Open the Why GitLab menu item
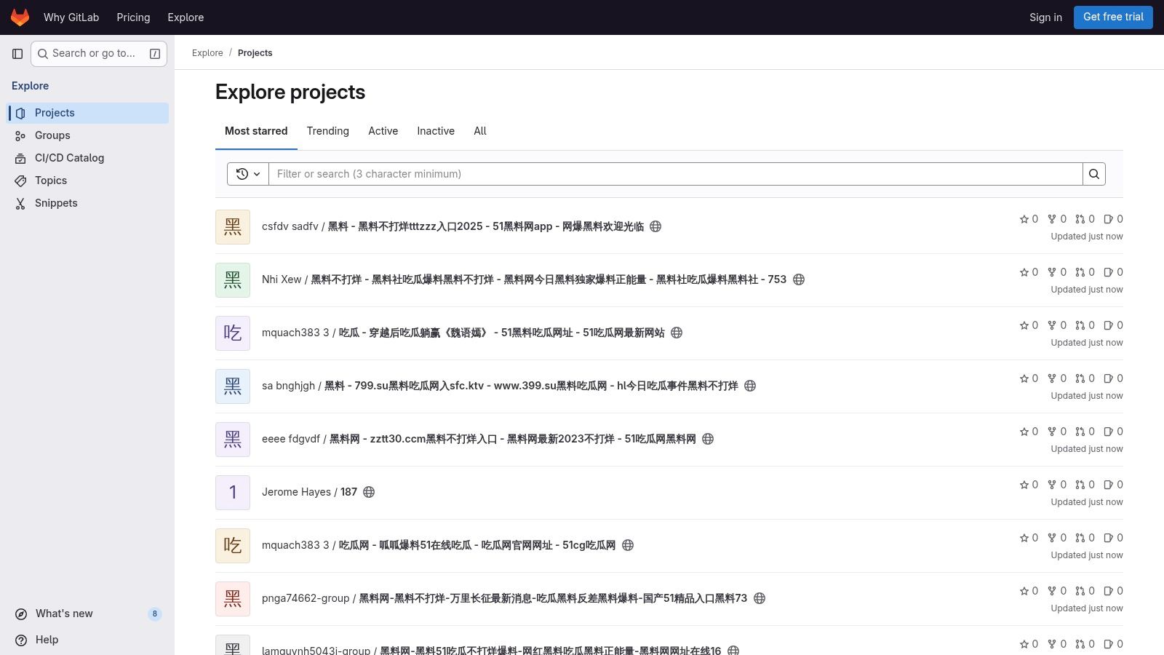Screen dimensions: 1164x655 coord(71,17)
